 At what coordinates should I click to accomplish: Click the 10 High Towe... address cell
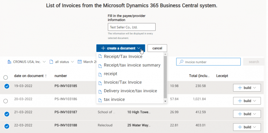(x=139, y=112)
